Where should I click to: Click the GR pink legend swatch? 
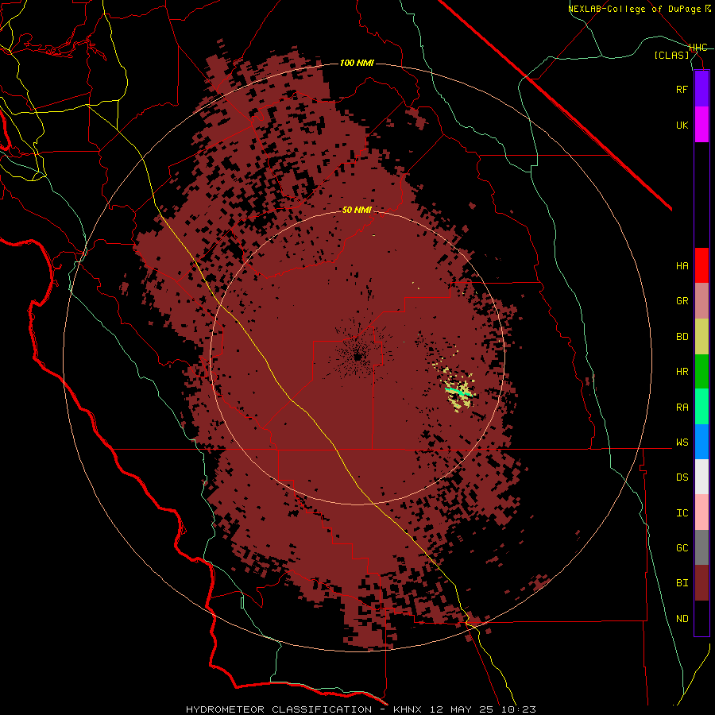[x=701, y=301]
